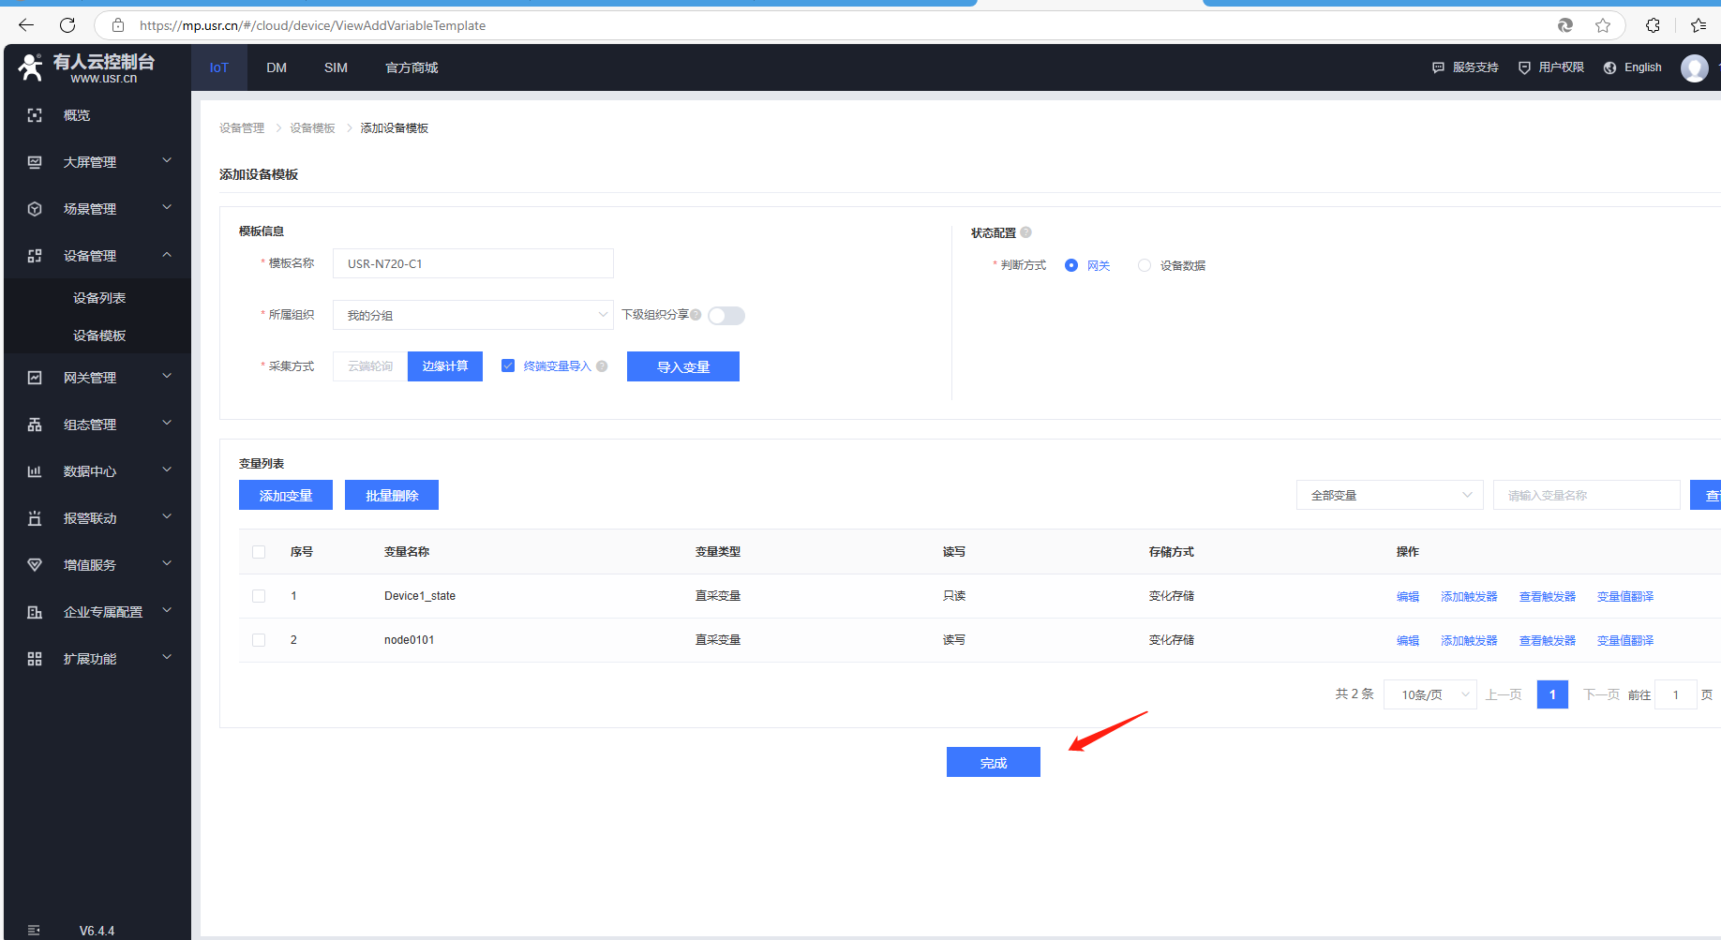Open 设备列表 in the sidebar
Screen dimensions: 1721x940
[99, 298]
